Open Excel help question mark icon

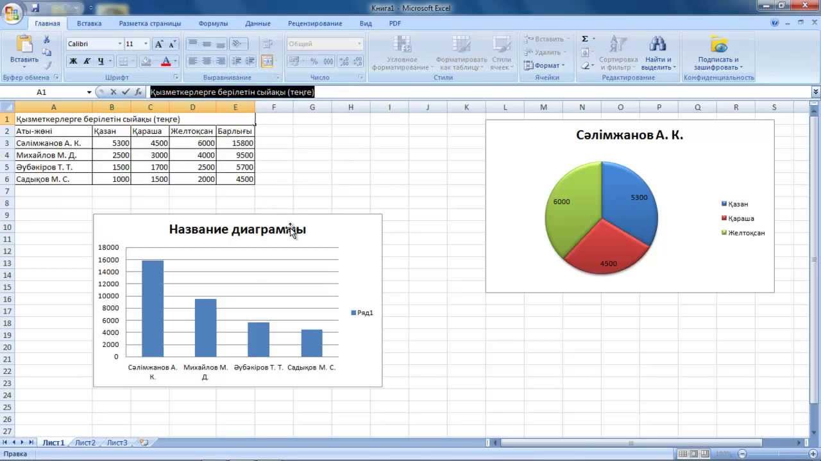tap(775, 23)
